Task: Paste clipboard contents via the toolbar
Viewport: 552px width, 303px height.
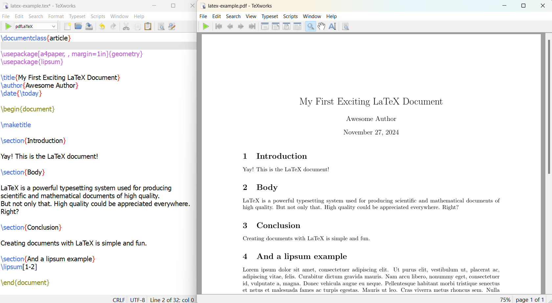Action: (x=148, y=26)
